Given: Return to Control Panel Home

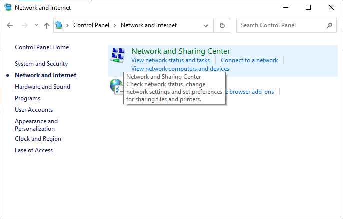Looking at the screenshot, I should click(x=42, y=47).
